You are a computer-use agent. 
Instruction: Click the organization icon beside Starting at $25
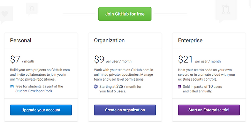pyautogui.click(x=96, y=86)
